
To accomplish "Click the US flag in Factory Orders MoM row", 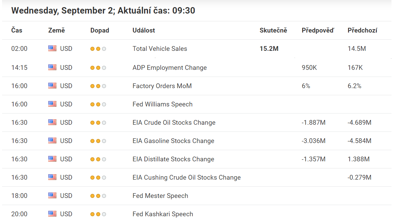I will [52, 86].
